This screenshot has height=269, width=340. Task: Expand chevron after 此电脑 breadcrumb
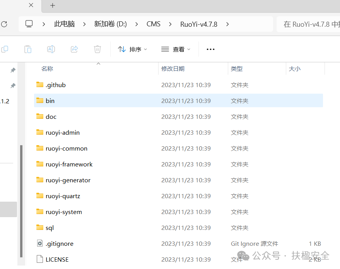pos(84,24)
